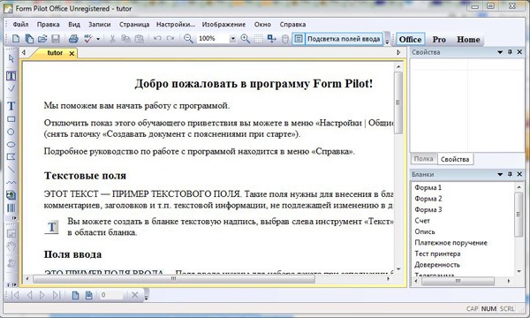Open the Изображение menu

click(x=223, y=25)
